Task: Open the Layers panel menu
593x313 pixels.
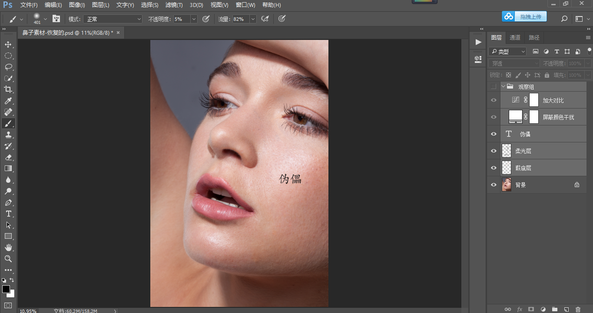Action: point(588,38)
